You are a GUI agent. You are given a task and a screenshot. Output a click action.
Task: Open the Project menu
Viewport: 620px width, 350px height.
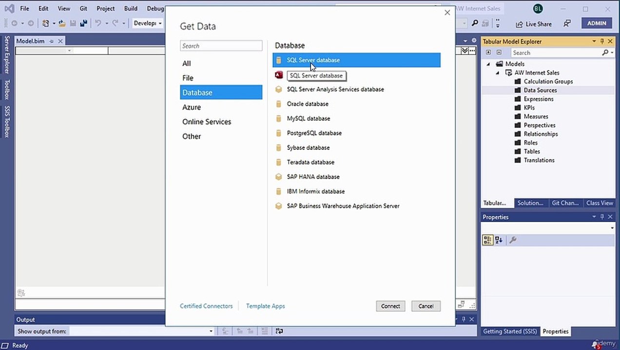(x=105, y=8)
